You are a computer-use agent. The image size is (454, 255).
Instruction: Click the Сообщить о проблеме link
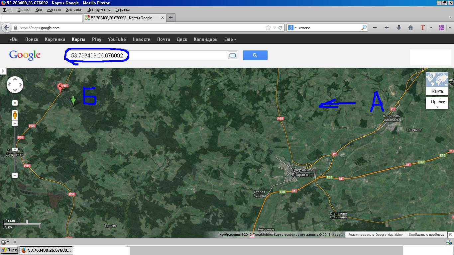[x=426, y=234]
